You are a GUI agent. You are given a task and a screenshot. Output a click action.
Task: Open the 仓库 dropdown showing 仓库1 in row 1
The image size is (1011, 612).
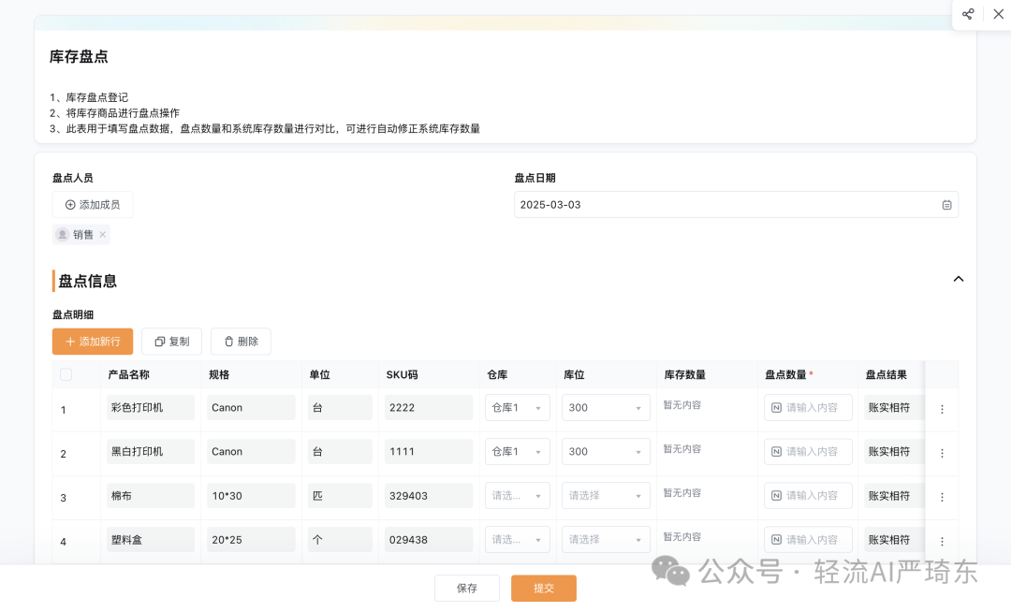517,407
